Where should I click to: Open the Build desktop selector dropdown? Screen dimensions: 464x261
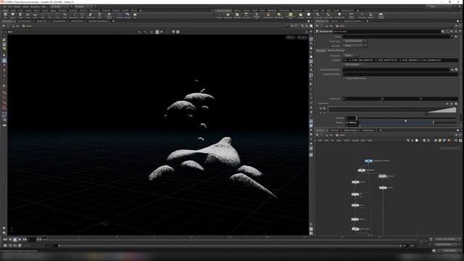(61, 7)
